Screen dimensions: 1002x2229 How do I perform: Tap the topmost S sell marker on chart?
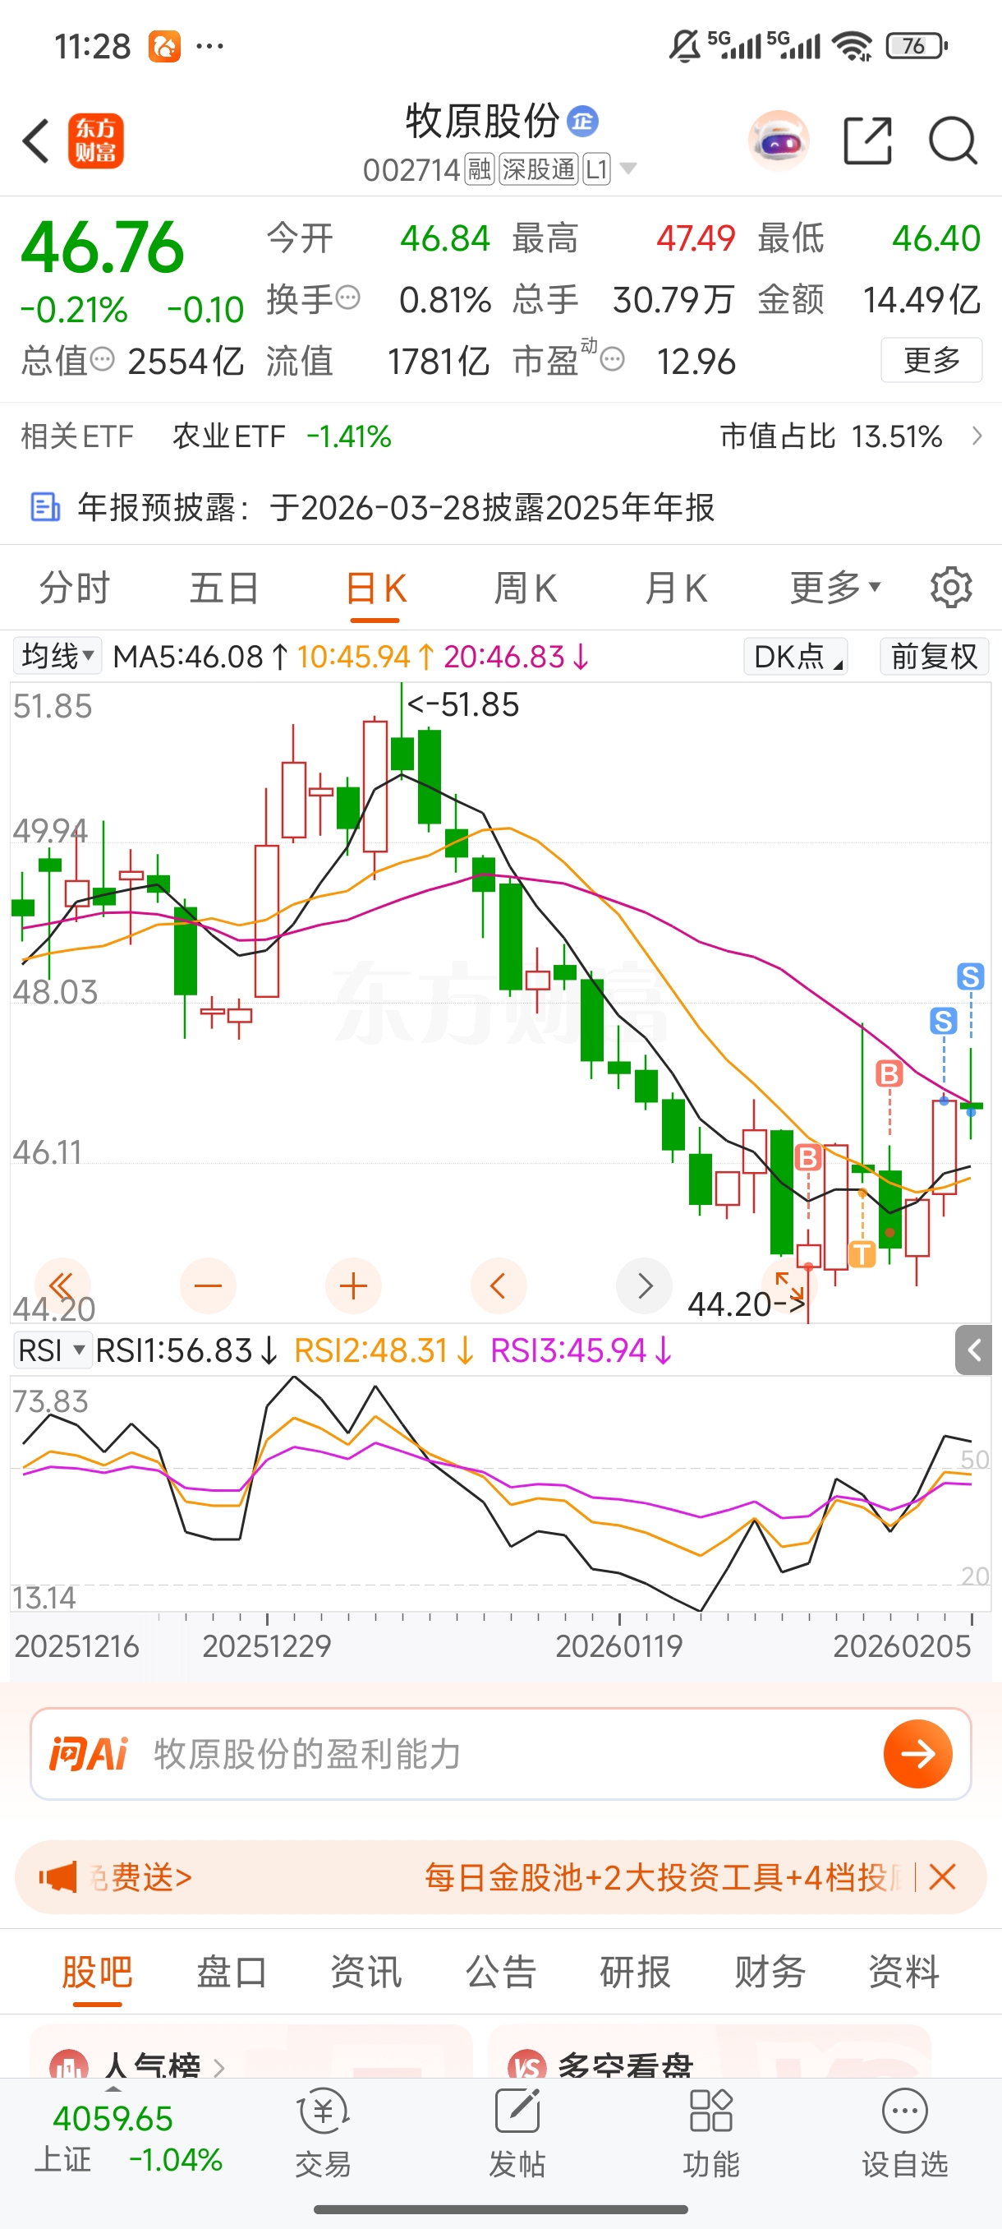[x=970, y=977]
